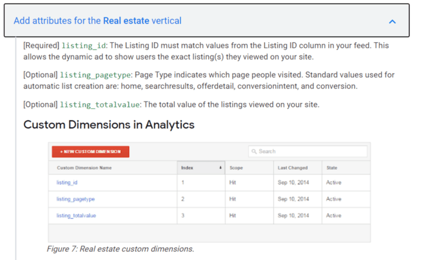Open the listing_pagetype dimension link in the table
421x260 pixels.
click(75, 199)
